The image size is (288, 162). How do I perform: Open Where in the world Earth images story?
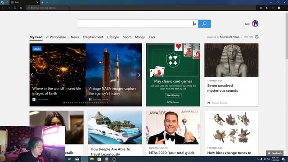point(57,91)
